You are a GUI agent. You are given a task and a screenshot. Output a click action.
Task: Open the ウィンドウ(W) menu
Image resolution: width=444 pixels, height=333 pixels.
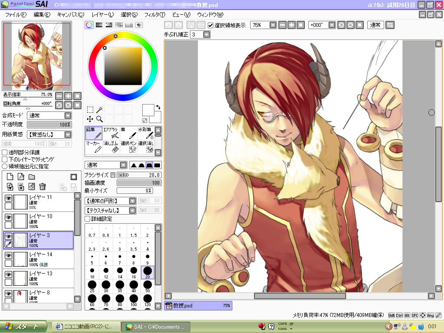click(210, 15)
